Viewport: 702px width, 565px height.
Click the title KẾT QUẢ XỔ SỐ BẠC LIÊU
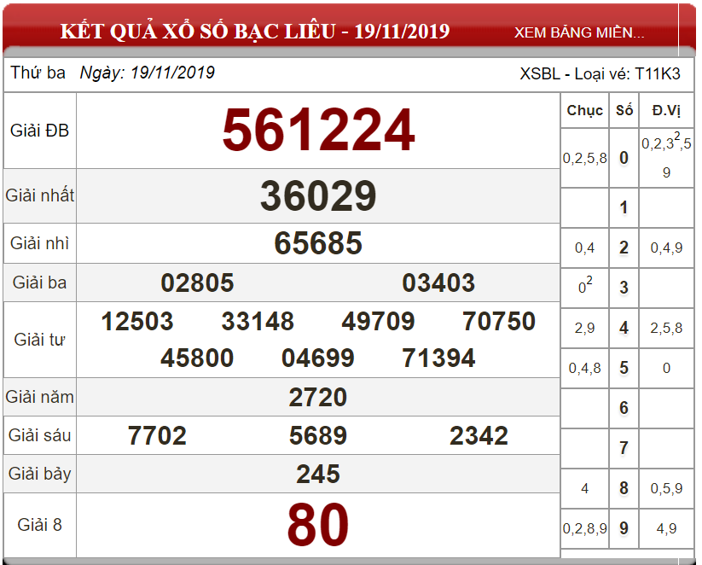(198, 31)
